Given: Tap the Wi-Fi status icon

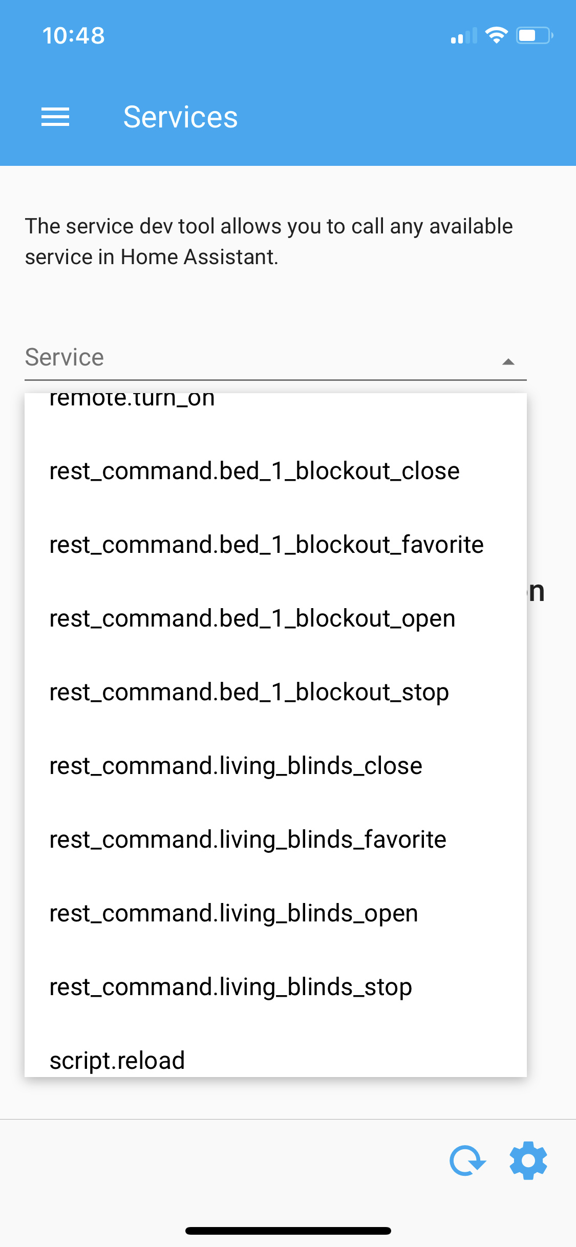Looking at the screenshot, I should (496, 35).
